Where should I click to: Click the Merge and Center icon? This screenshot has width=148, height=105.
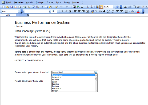click(x=87, y=11)
